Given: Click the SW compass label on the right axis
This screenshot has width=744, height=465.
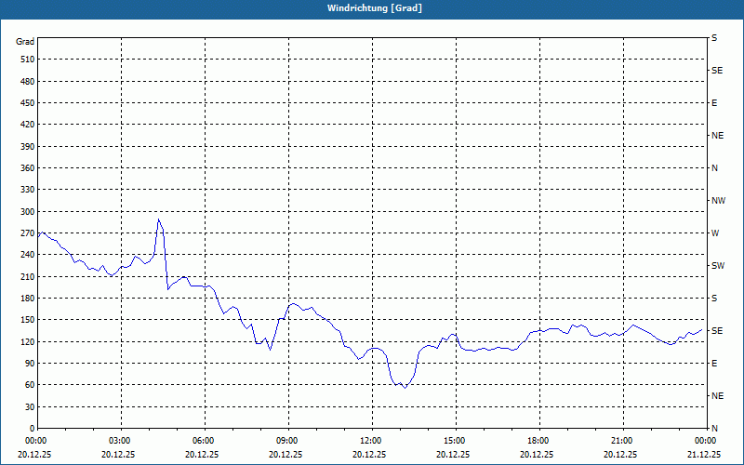Looking at the screenshot, I should click(x=717, y=266).
